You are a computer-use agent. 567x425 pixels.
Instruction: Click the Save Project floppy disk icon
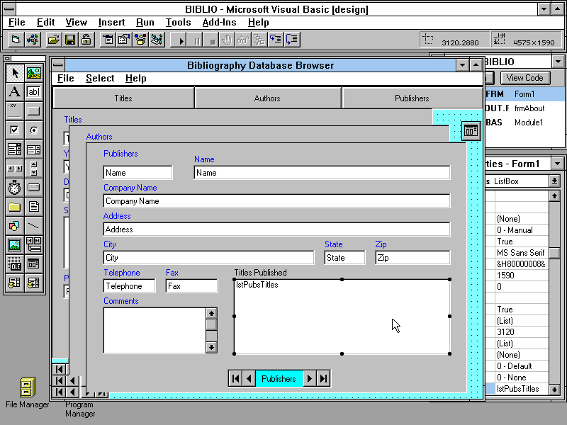pyautogui.click(x=70, y=40)
